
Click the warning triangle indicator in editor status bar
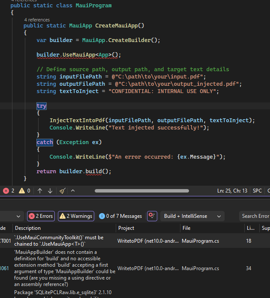coord(24,191)
